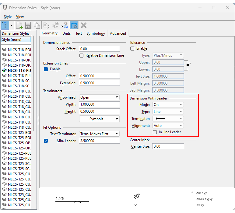Click the Stack Offset input field
This screenshot has width=235, height=213.
99,49
